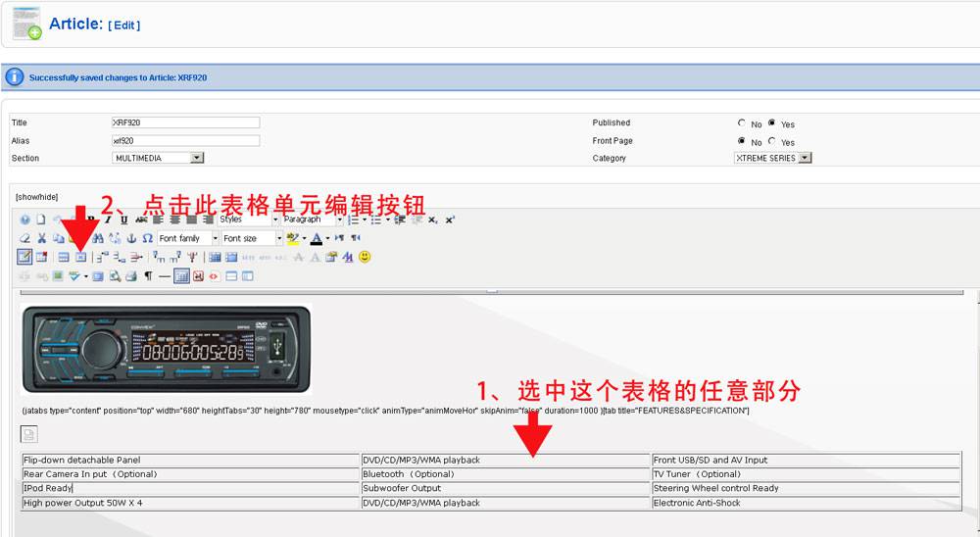Insert table row after
Viewport: 980px width, 537px height.
(x=119, y=257)
